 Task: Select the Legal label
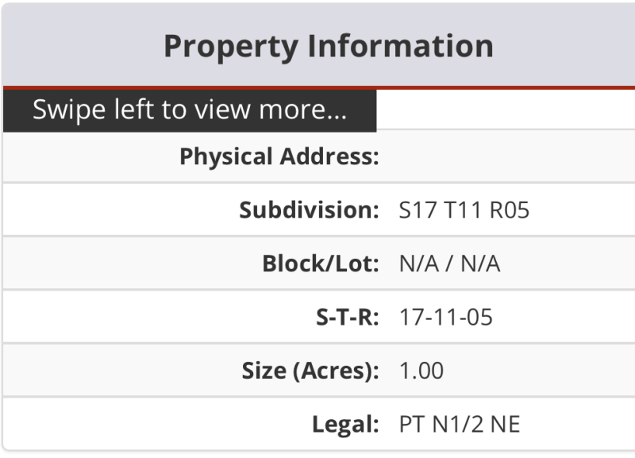tap(345, 424)
